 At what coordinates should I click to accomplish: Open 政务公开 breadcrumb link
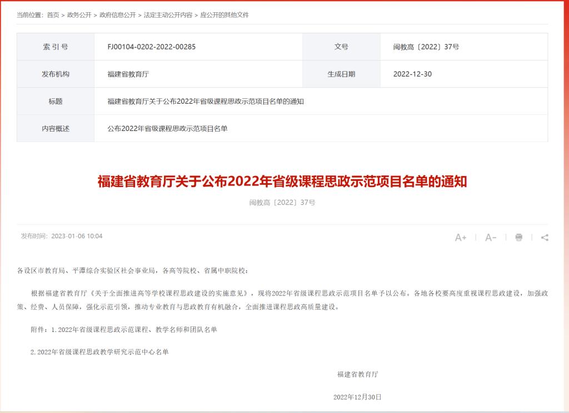pos(79,15)
